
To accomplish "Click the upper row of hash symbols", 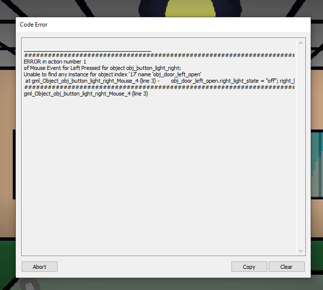I will [159, 55].
